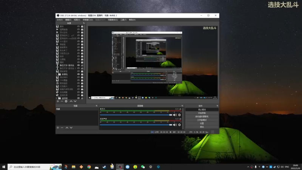Mute the 系统声音 speaker icon
This screenshot has width=302, height=170.
[175, 125]
